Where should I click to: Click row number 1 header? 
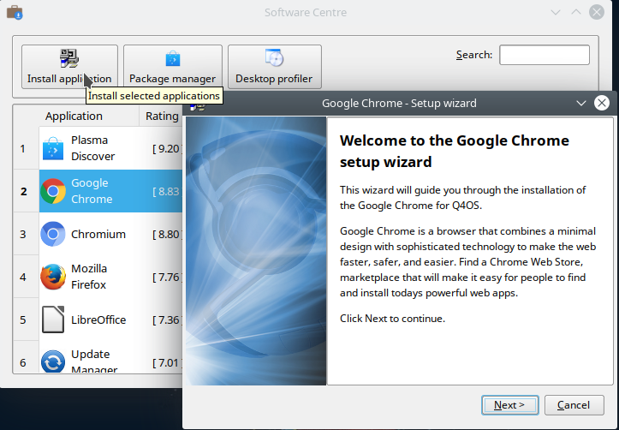[26, 148]
